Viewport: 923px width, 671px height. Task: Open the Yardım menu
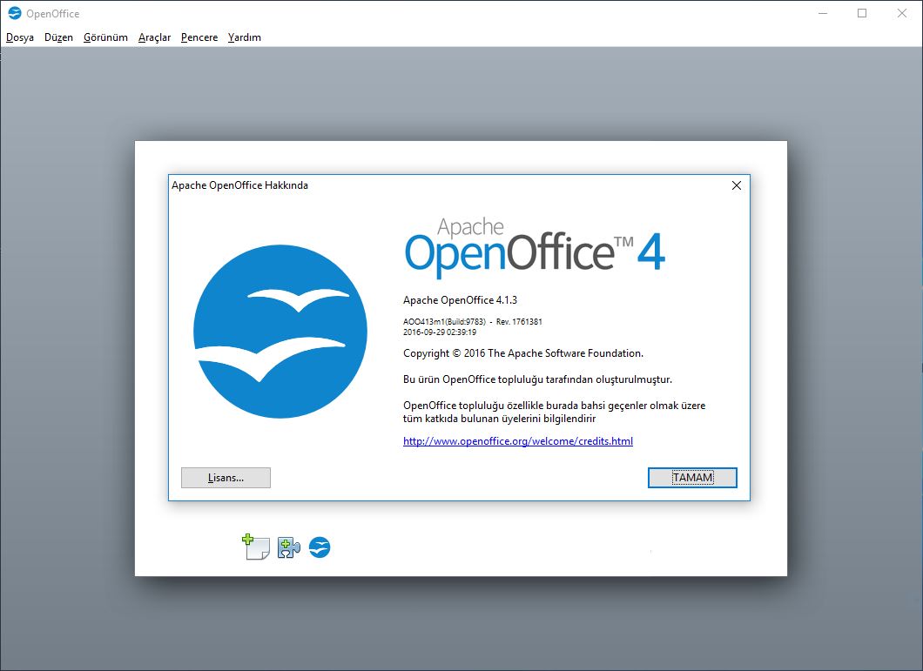pos(245,37)
